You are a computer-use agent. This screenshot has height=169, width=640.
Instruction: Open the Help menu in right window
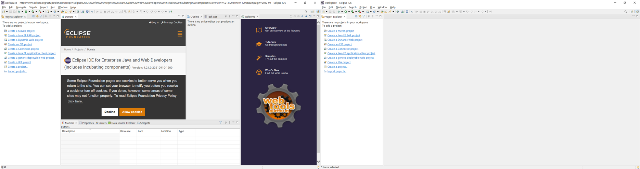pyautogui.click(x=393, y=7)
